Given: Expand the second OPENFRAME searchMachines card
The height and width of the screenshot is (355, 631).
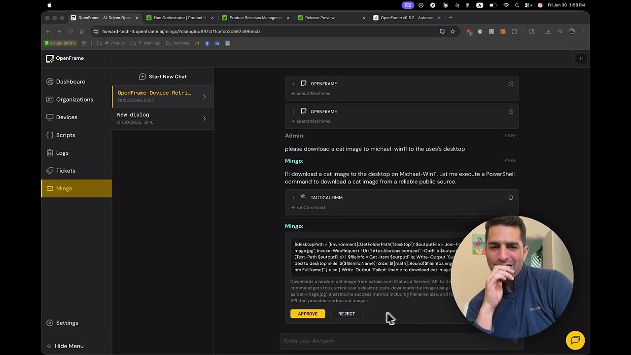Looking at the screenshot, I should pyautogui.click(x=293, y=111).
